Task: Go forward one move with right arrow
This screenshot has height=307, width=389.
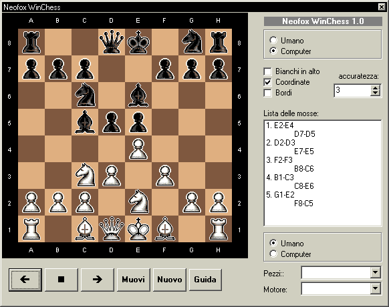Action: (98, 280)
